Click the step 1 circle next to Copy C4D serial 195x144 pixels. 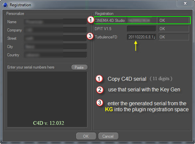[99, 79]
